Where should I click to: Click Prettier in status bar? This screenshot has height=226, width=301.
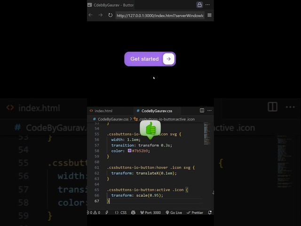(x=195, y=212)
